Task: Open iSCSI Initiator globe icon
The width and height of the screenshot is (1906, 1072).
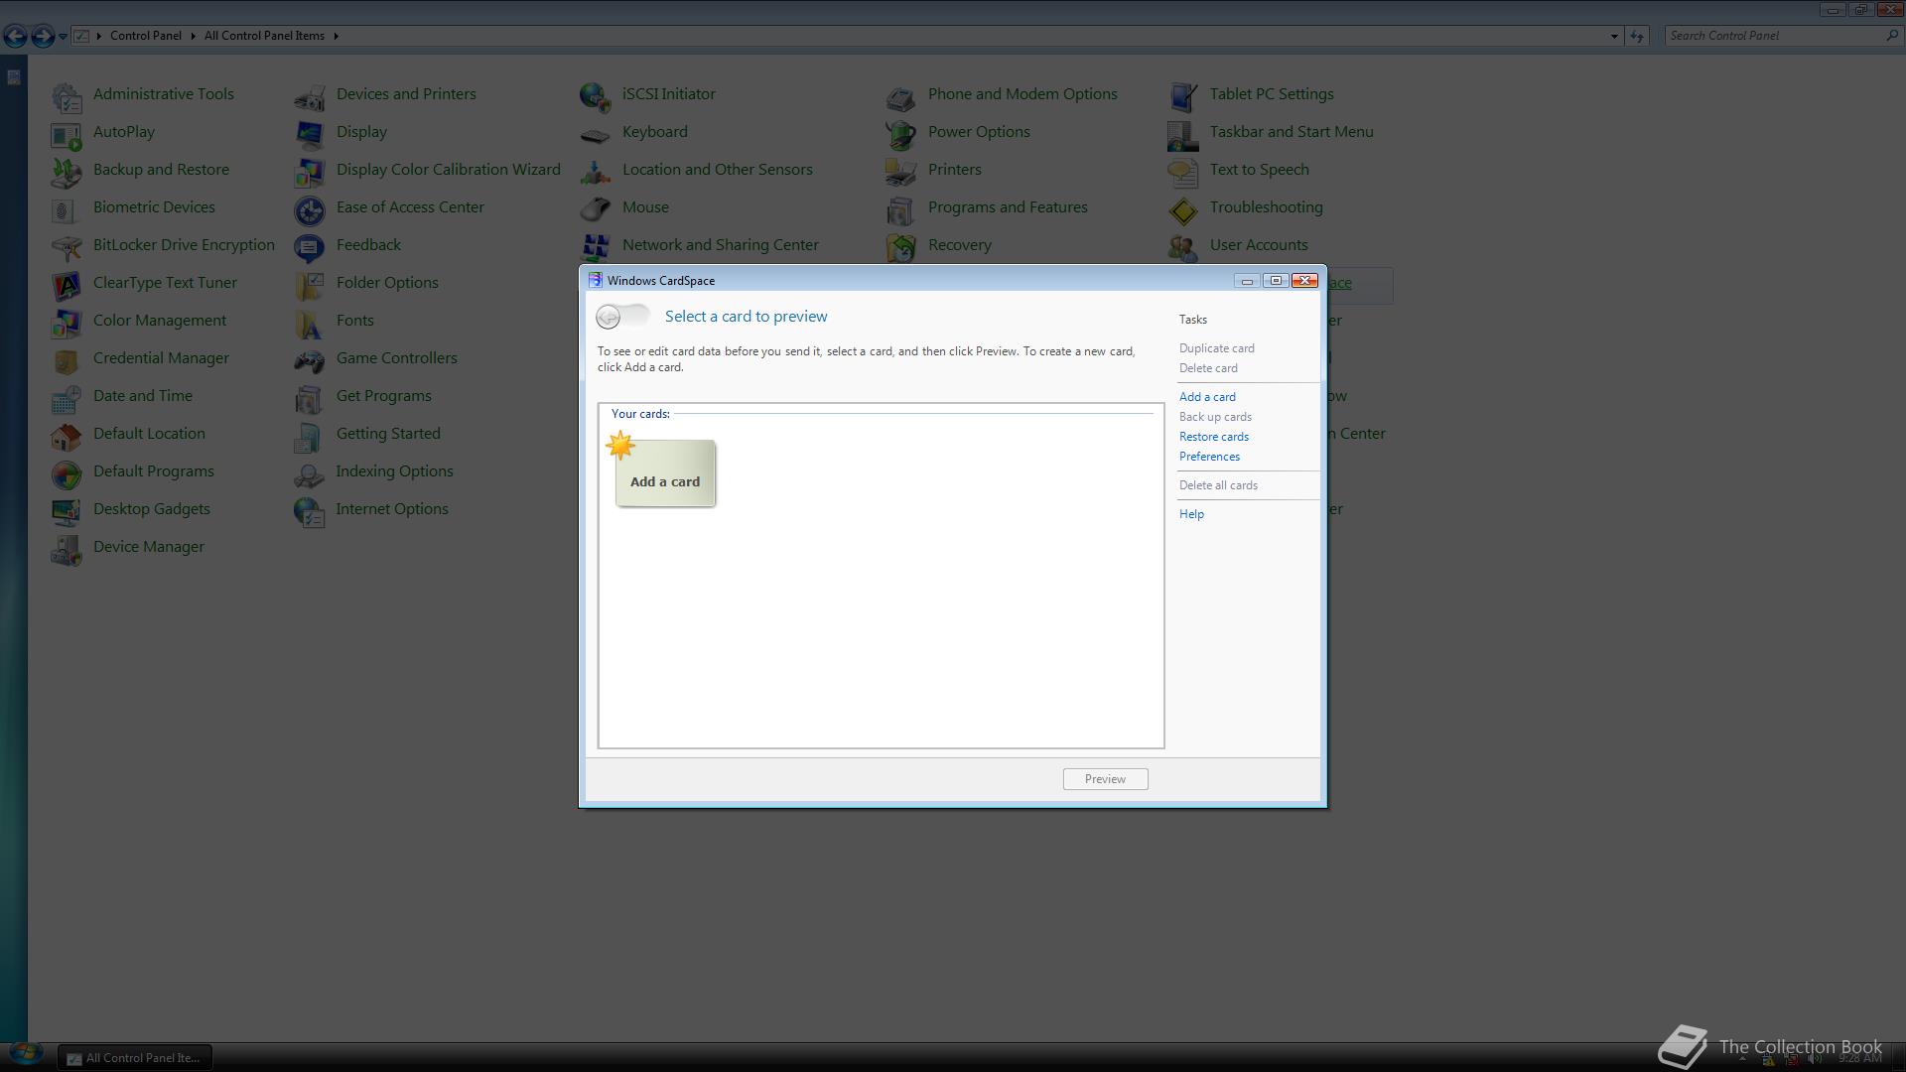Action: pyautogui.click(x=596, y=95)
